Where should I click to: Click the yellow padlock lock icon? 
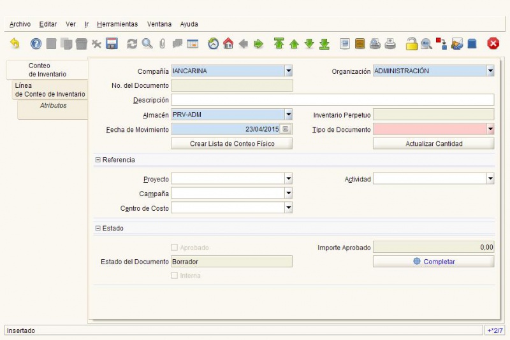pos(411,43)
